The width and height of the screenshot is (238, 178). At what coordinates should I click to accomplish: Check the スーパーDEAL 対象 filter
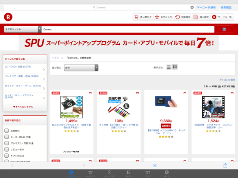6,137
